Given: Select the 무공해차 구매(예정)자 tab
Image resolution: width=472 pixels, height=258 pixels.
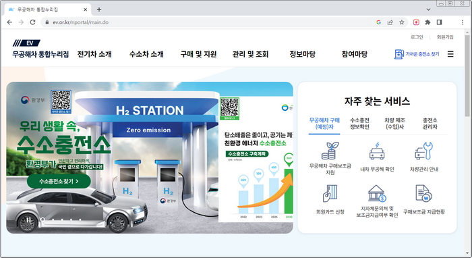Looking at the screenshot, I should (324, 124).
